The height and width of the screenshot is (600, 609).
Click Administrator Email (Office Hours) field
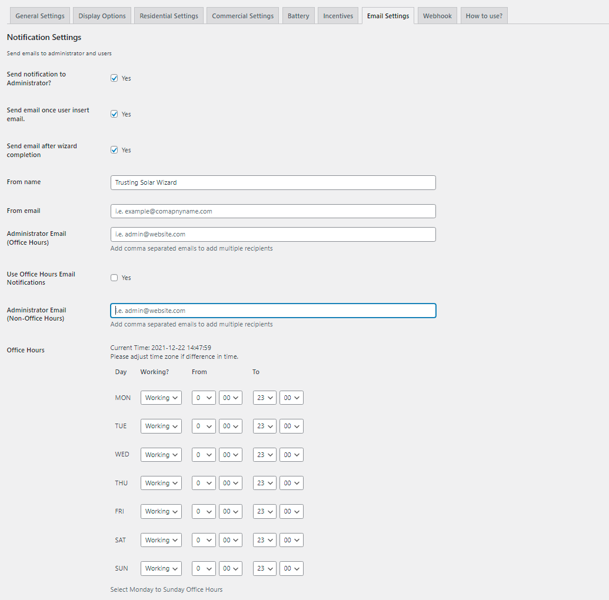[x=273, y=234]
